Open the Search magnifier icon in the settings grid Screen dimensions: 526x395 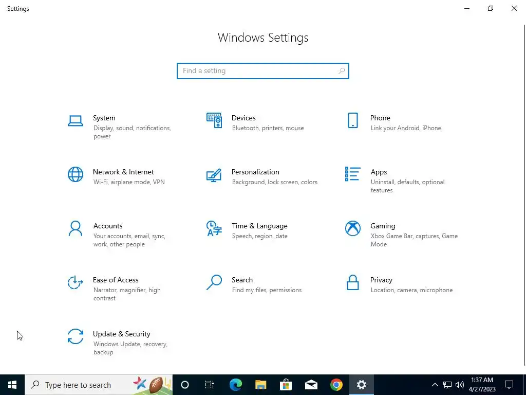tap(214, 282)
